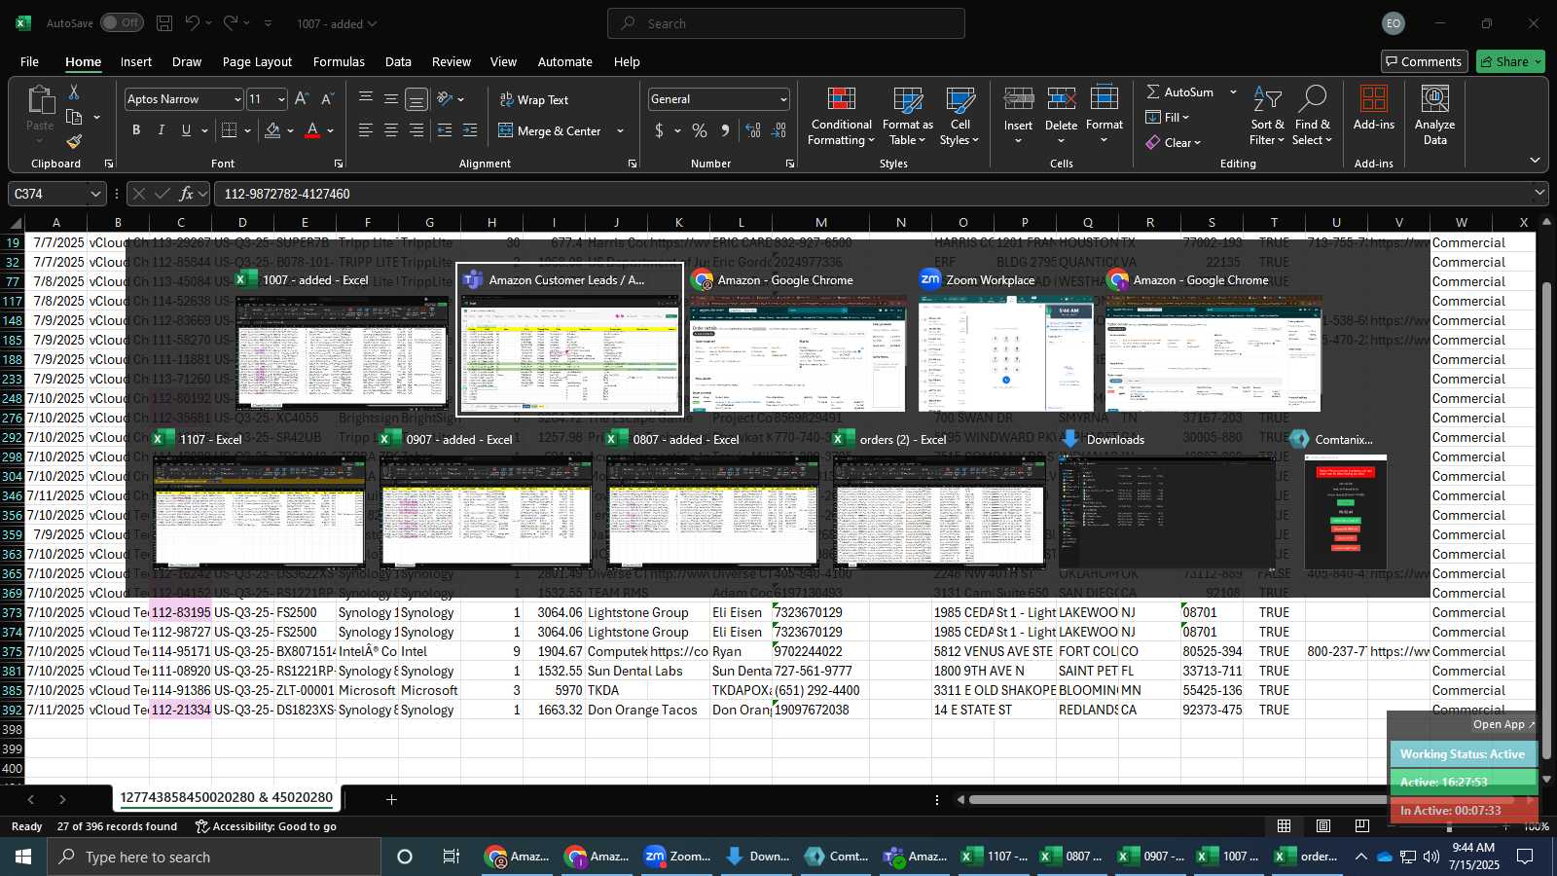Click the AutoSum button
Image resolution: width=1557 pixels, height=876 pixels.
1179,91
